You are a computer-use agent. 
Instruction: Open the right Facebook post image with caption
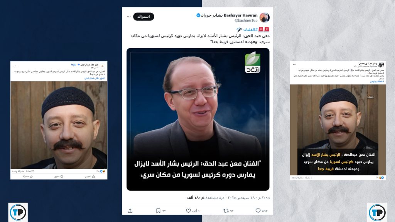click(x=338, y=130)
